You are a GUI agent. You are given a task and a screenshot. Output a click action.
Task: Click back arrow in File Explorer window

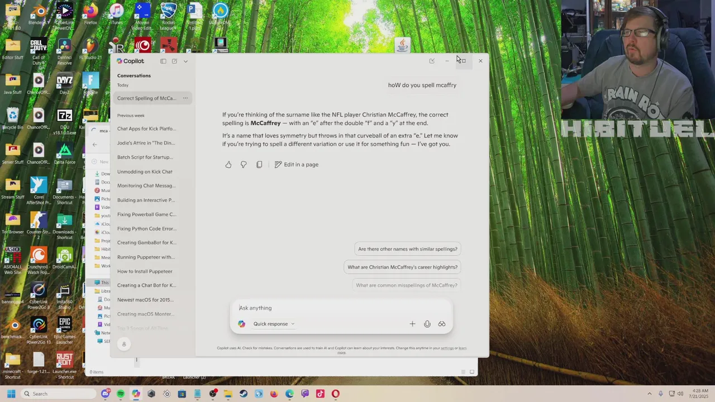pos(94,145)
